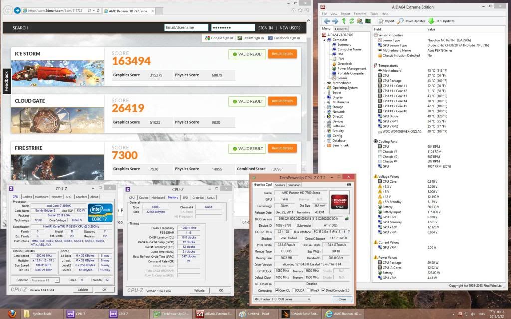
Task: Click the NEW USER? link
Action: (290, 28)
